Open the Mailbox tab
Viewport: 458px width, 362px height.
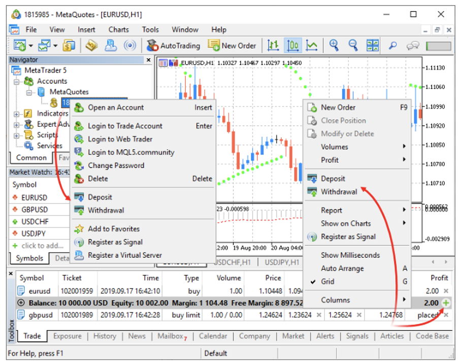pyautogui.click(x=172, y=336)
